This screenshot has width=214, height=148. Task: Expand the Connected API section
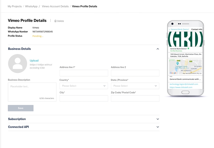[x=84, y=127]
